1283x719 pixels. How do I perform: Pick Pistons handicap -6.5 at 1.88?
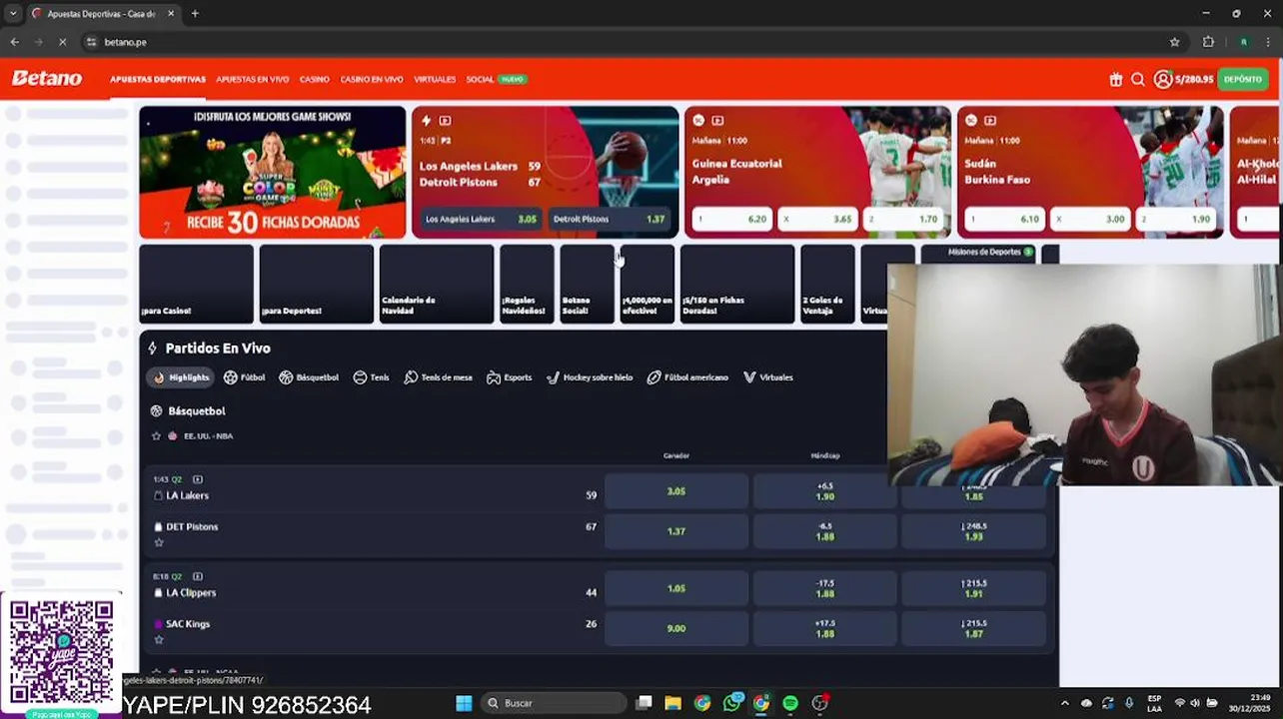824,531
